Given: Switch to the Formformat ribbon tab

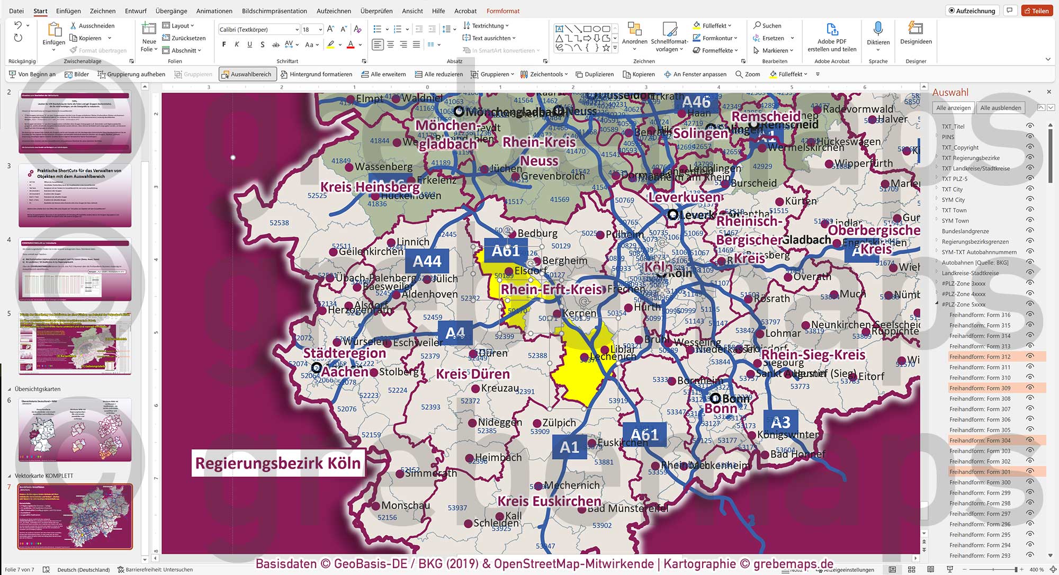Looking at the screenshot, I should pos(502,11).
